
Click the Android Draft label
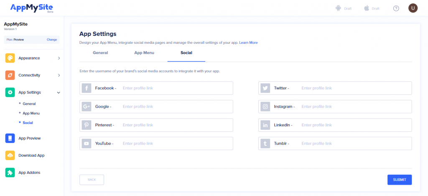348,9
